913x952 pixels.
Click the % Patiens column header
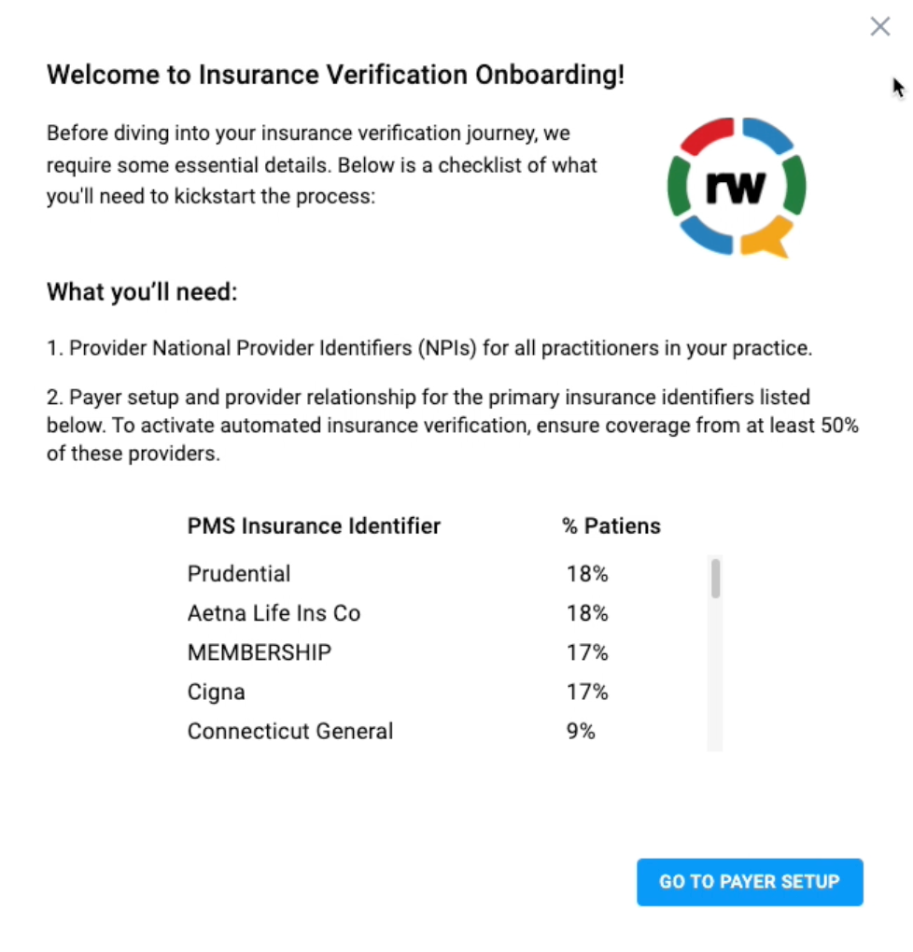pos(611,525)
